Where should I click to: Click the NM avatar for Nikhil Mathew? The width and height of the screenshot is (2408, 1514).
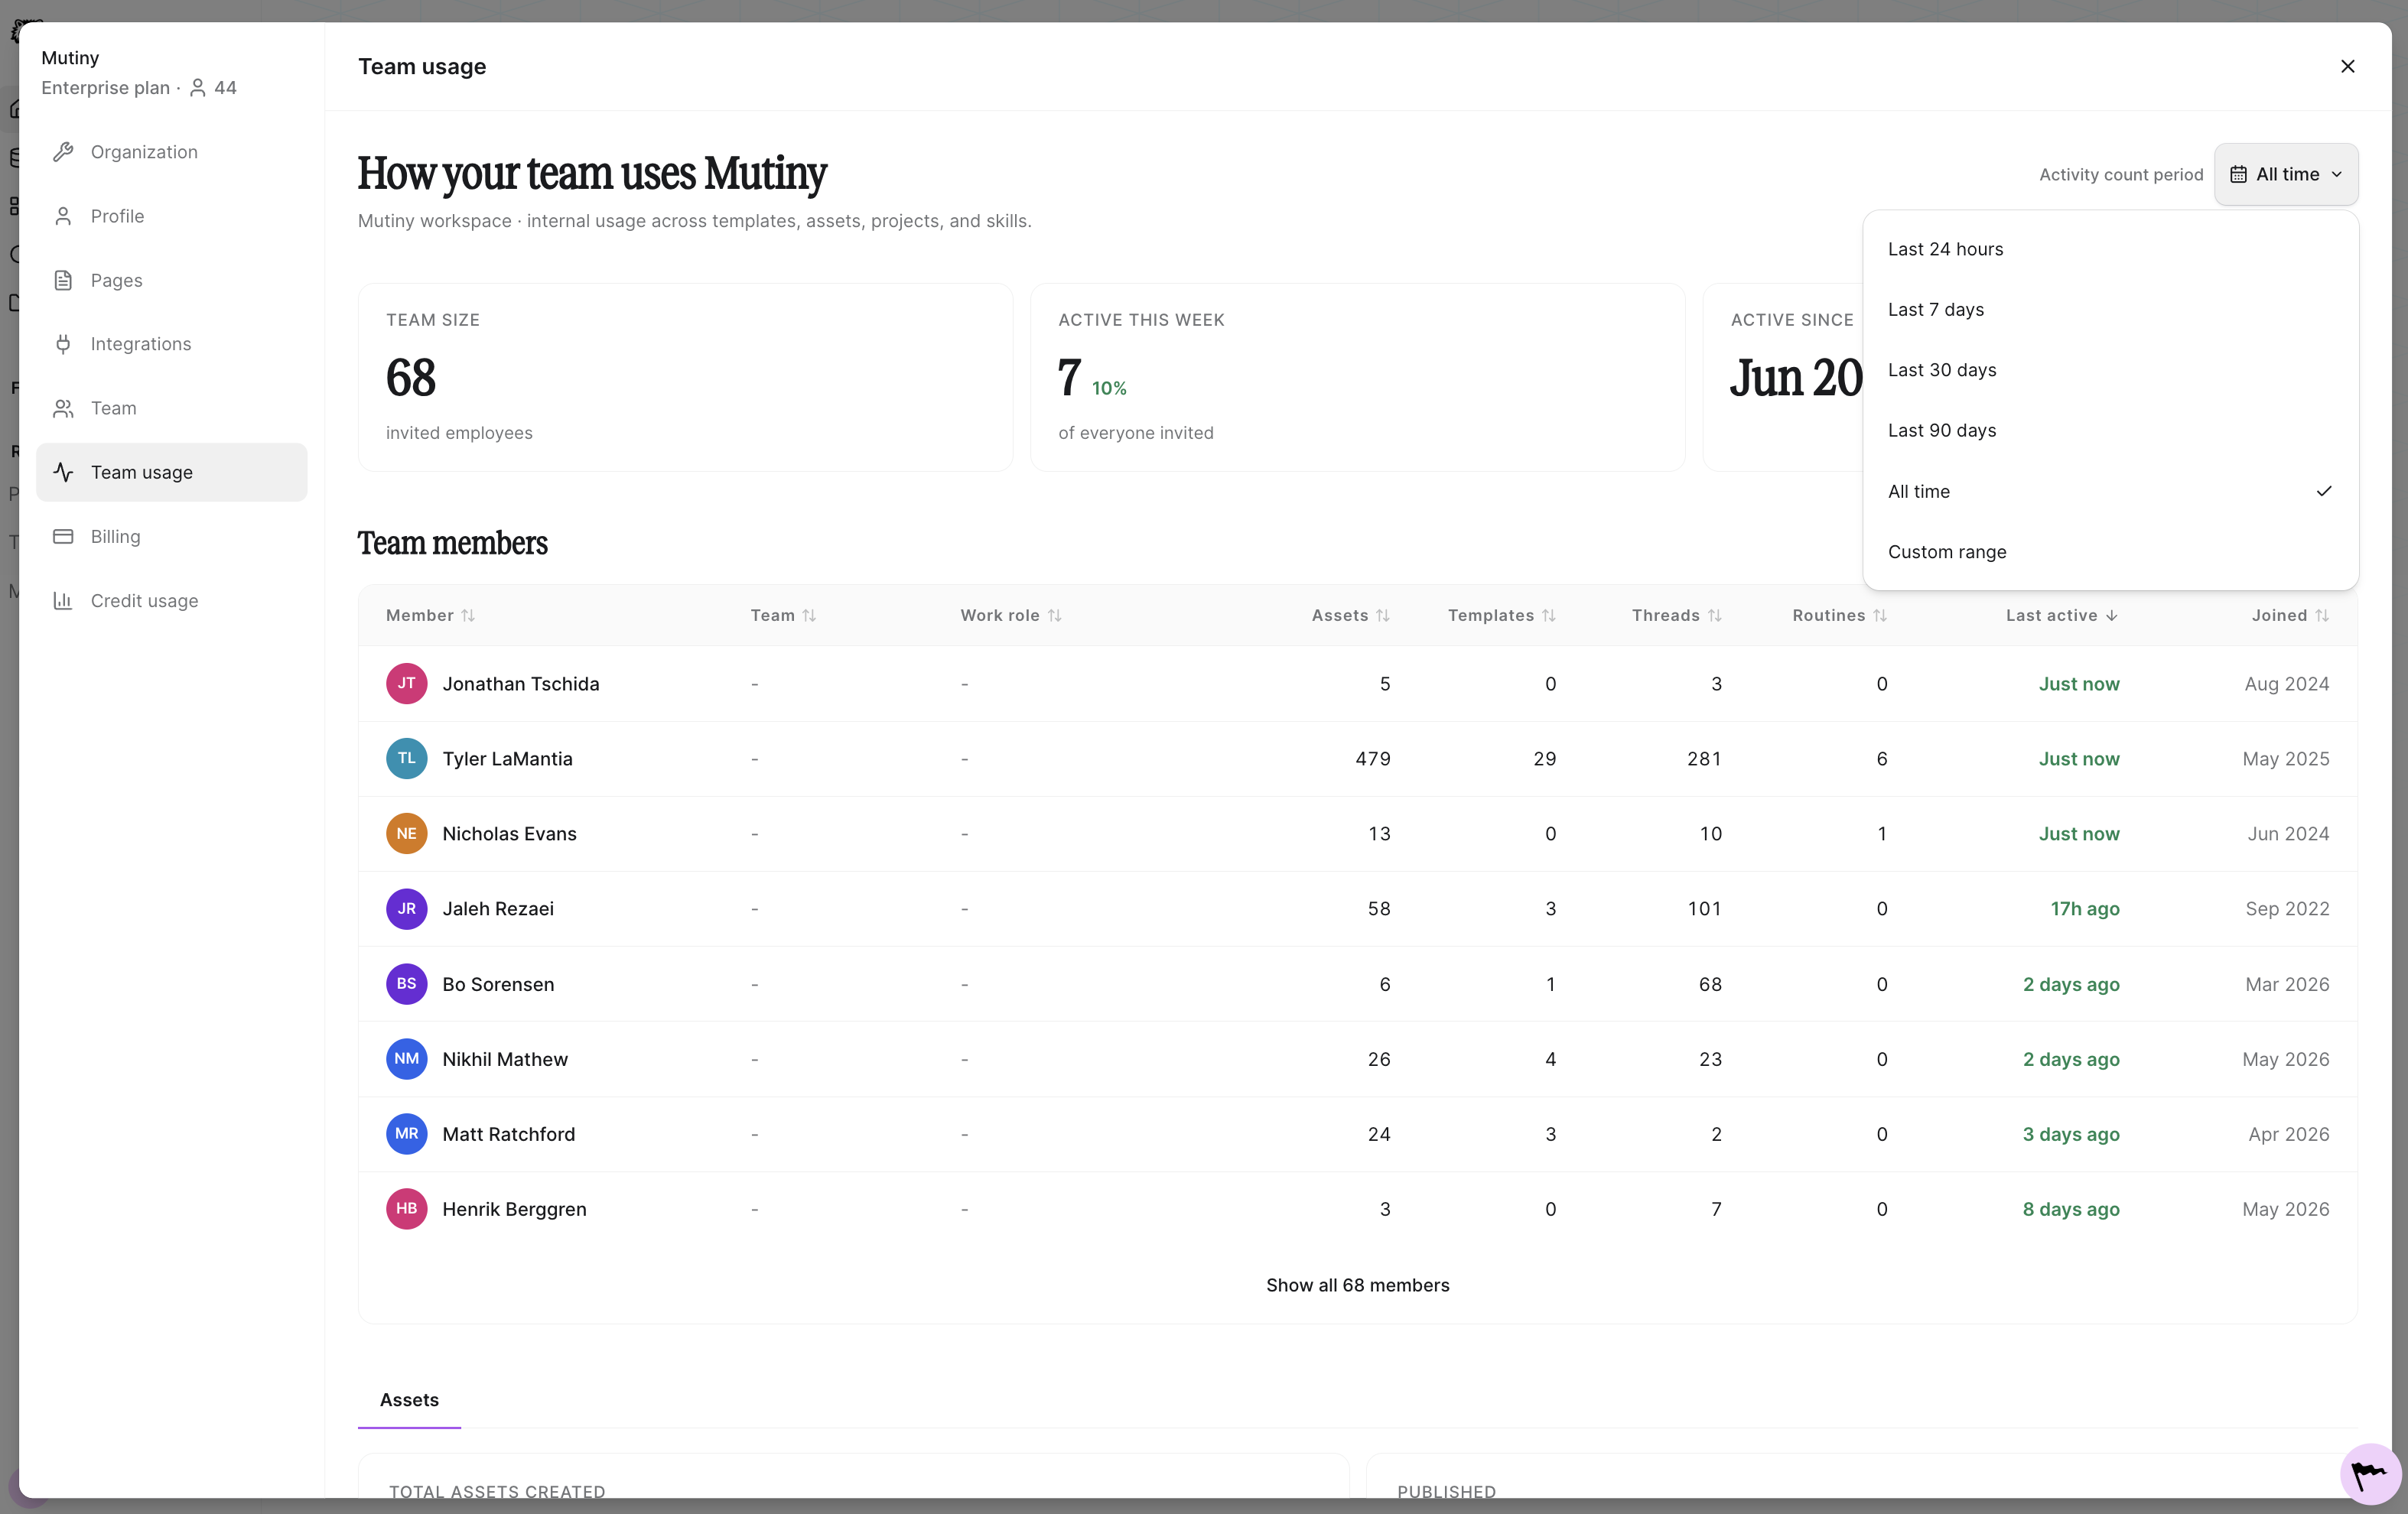[406, 1059]
